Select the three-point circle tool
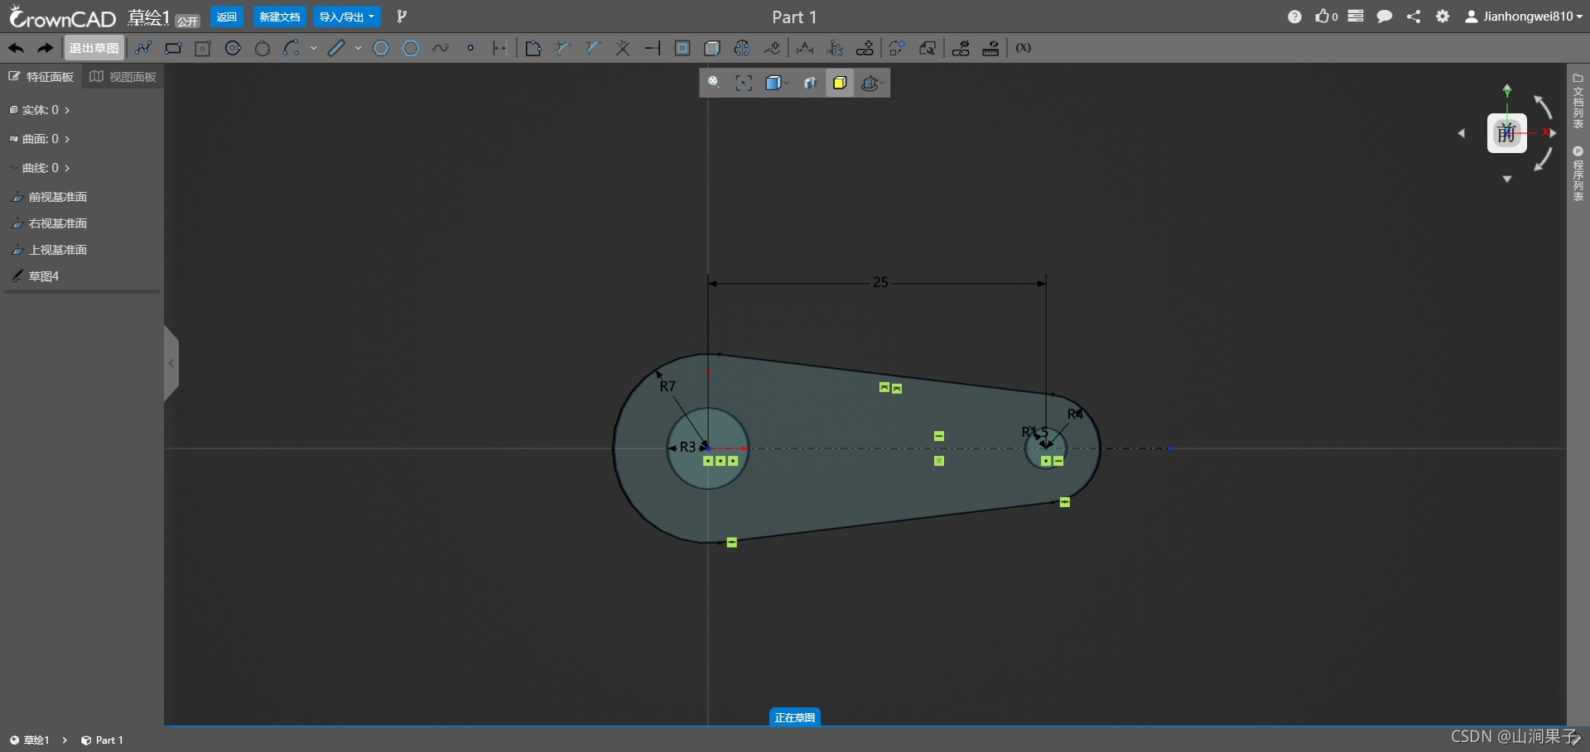This screenshot has width=1590, height=752. 263,48
